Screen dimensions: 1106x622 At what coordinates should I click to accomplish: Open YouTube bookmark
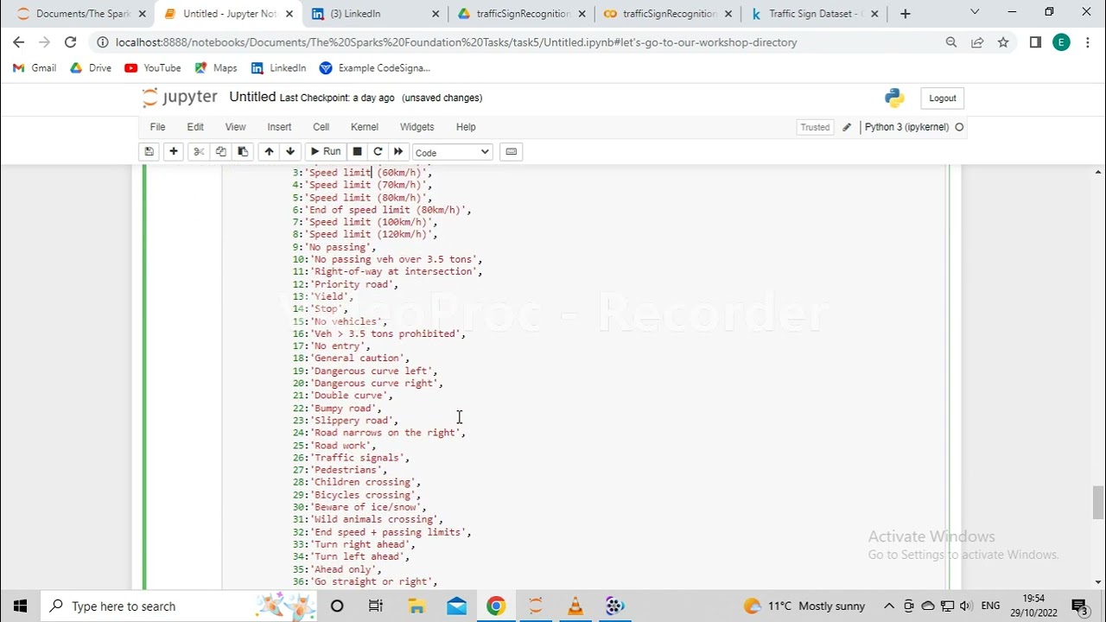(x=153, y=68)
